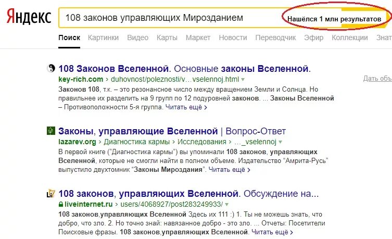The width and height of the screenshot is (392, 239).
Task: Click the 'Дать объ…' link on the right
Action: coord(377,78)
